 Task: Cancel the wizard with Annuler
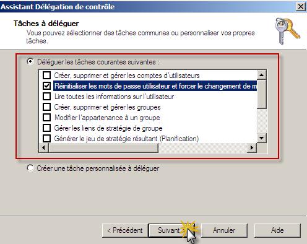tap(224, 230)
